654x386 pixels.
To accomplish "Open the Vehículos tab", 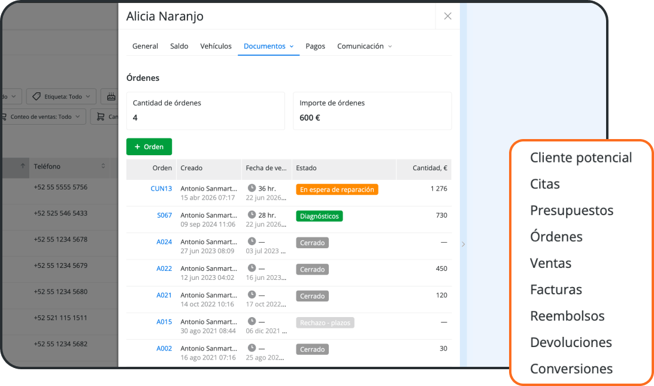I will point(216,46).
